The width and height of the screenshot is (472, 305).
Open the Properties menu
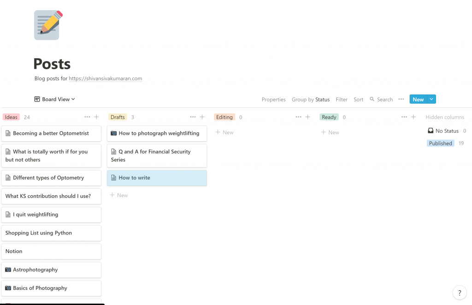273,99
